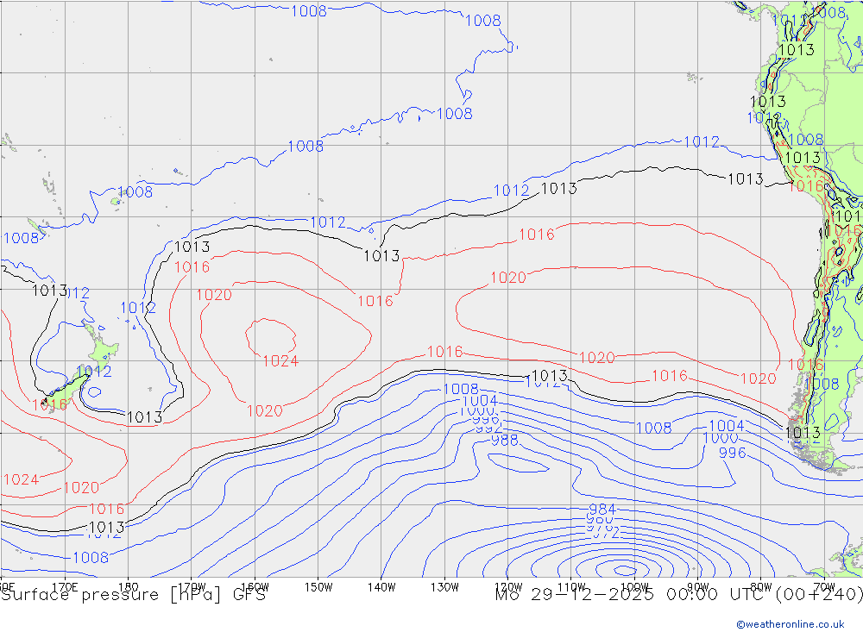863x632 pixels.
Task: Click the blue 996 label off southern Chile
Action: [732, 453]
